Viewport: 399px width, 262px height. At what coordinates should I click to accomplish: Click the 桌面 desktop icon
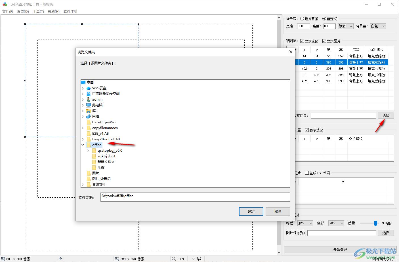click(x=83, y=83)
